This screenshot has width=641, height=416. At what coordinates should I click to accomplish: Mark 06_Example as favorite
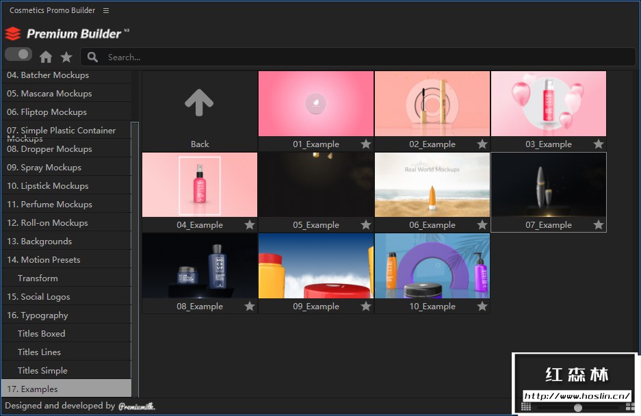[x=482, y=225]
